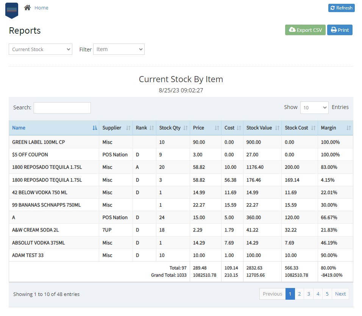Click the Next pagination button
Screen dimensions: 362x316
pyautogui.click(x=340, y=294)
